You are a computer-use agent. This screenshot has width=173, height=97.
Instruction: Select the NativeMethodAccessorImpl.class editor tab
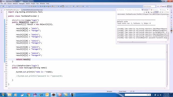[32, 10]
